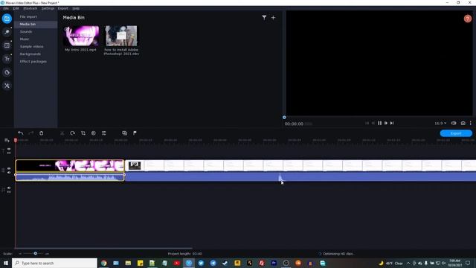Viewport: 476px width, 268px height.
Task: Click the Windows Start button
Action: coord(6,263)
